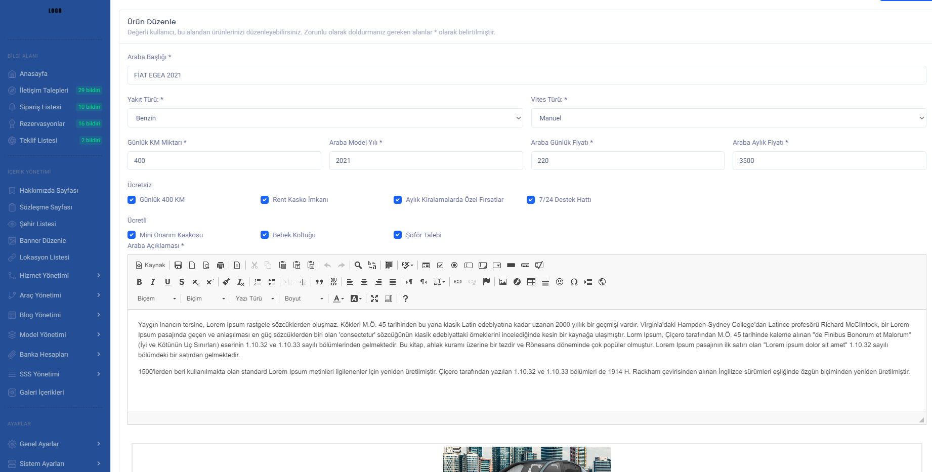
Task: Open Rezervasyonlar in sidebar
Action: (x=42, y=123)
